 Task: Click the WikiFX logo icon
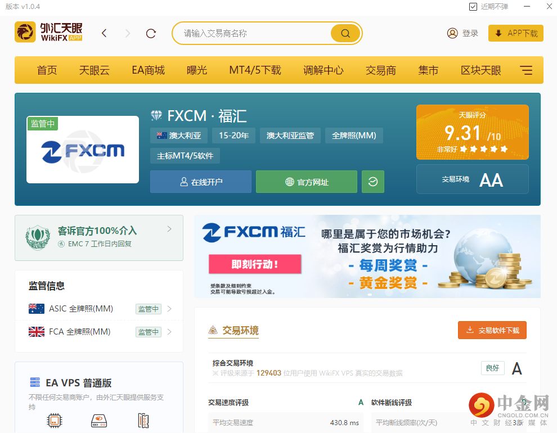click(x=24, y=32)
